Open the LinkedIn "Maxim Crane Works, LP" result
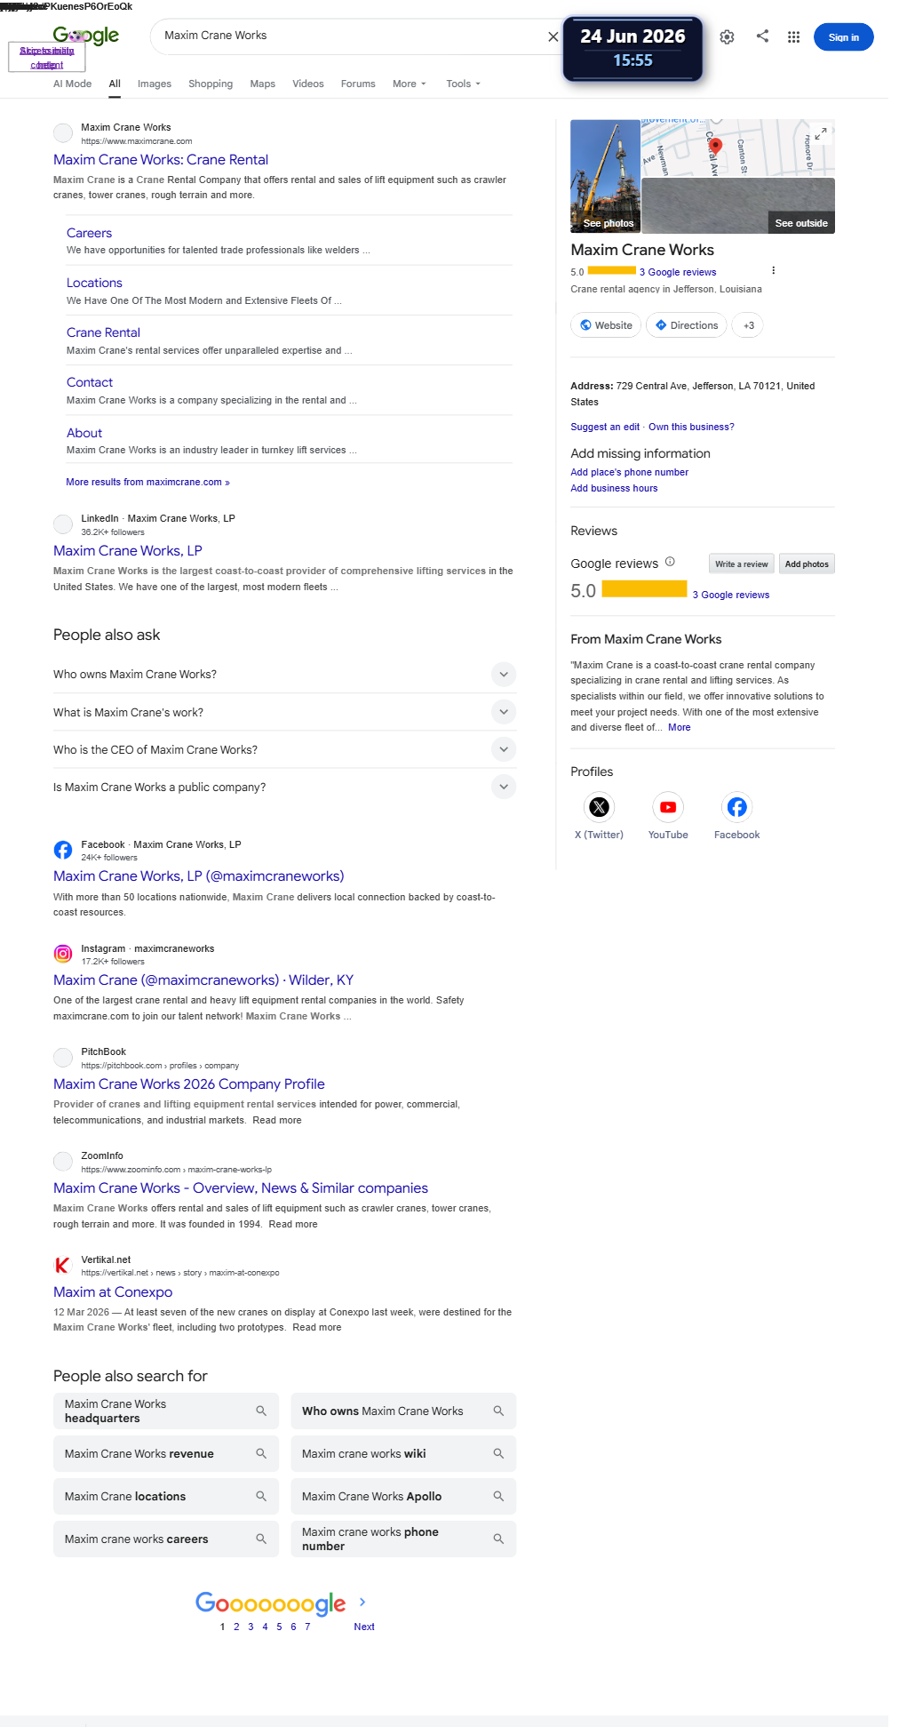Screen dimensions: 899x1727 click(128, 551)
